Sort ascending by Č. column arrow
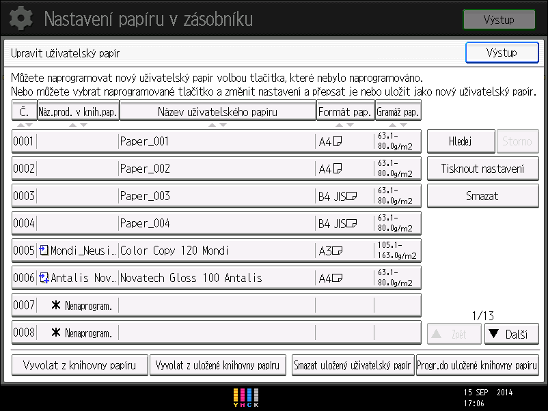 21,125
